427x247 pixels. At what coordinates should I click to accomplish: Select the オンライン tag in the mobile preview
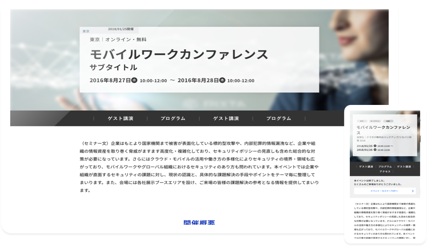[374, 121]
